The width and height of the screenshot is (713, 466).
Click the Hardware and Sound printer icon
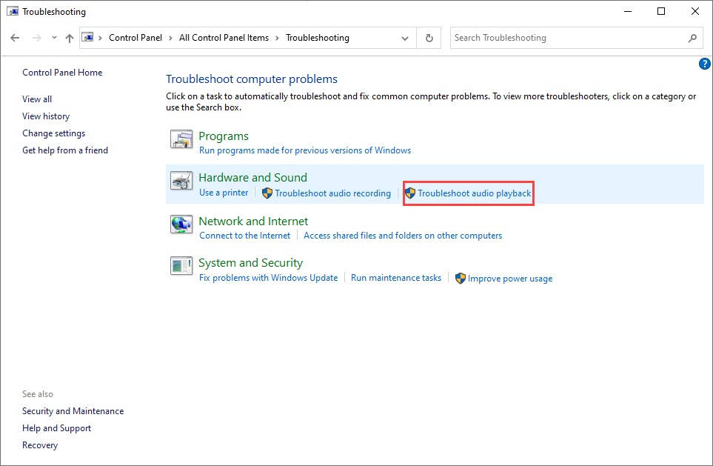[181, 181]
